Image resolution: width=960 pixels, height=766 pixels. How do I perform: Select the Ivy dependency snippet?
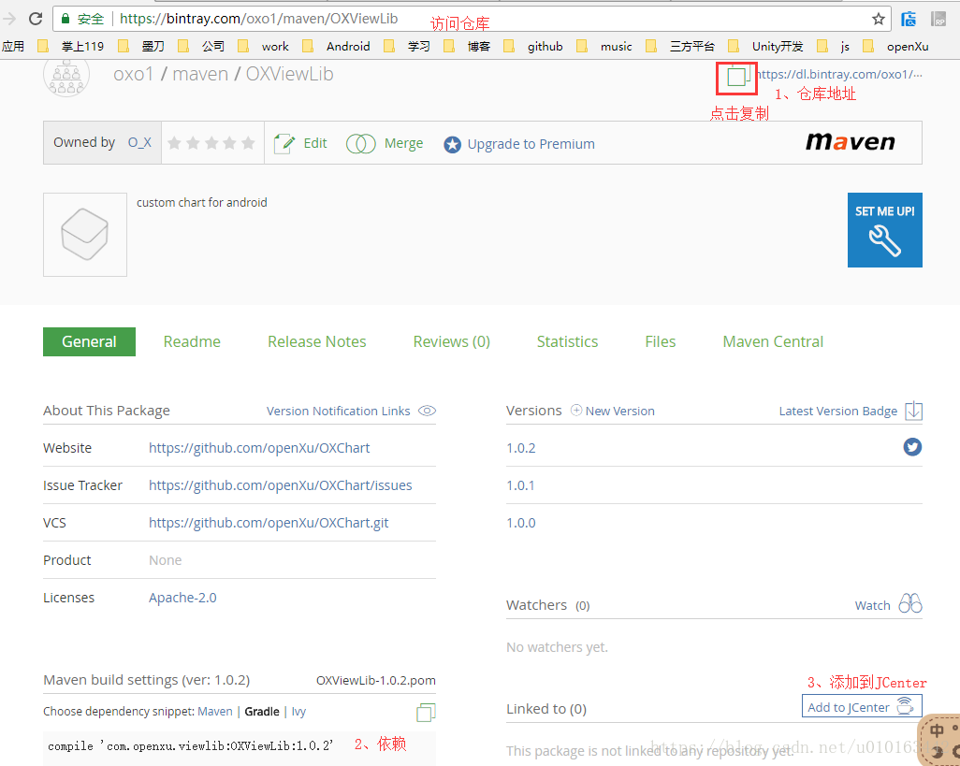tap(298, 712)
